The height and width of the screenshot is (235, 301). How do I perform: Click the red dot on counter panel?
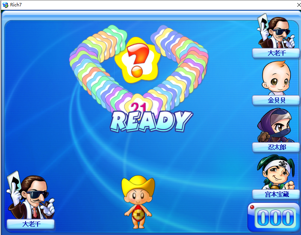252,207
